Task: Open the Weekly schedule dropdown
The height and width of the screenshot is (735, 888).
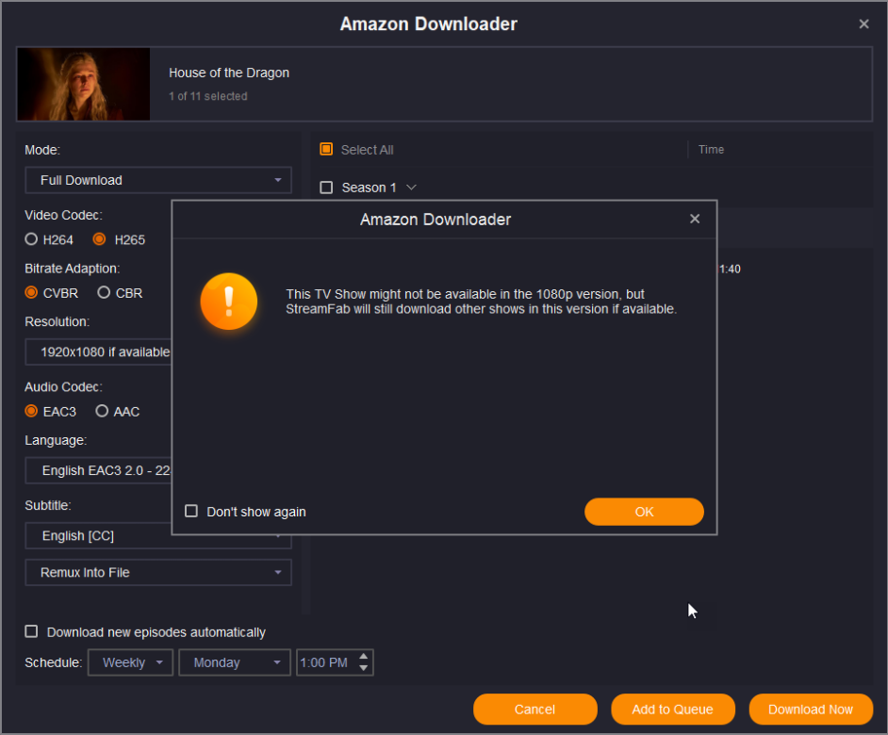Action: 130,662
